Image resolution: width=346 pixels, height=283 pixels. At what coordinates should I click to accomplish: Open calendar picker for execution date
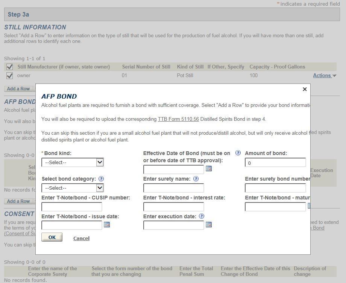(x=209, y=225)
